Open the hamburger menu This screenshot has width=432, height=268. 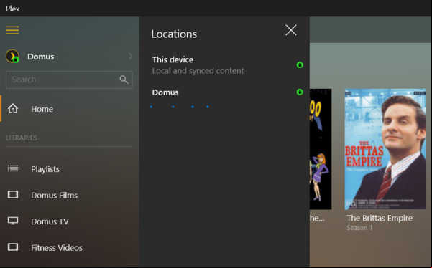click(12, 30)
